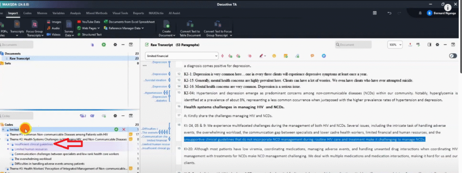This screenshot has width=462, height=173.
Task: Import Audio files from the ribbon
Action: pos(53,28)
